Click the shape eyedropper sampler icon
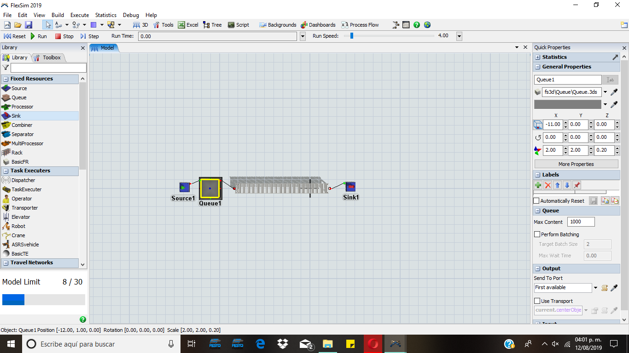This screenshot has width=629, height=353. click(x=614, y=92)
